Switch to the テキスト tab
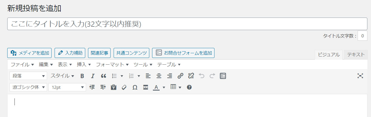Image resolution: width=371 pixels, height=117 pixels. click(356, 55)
